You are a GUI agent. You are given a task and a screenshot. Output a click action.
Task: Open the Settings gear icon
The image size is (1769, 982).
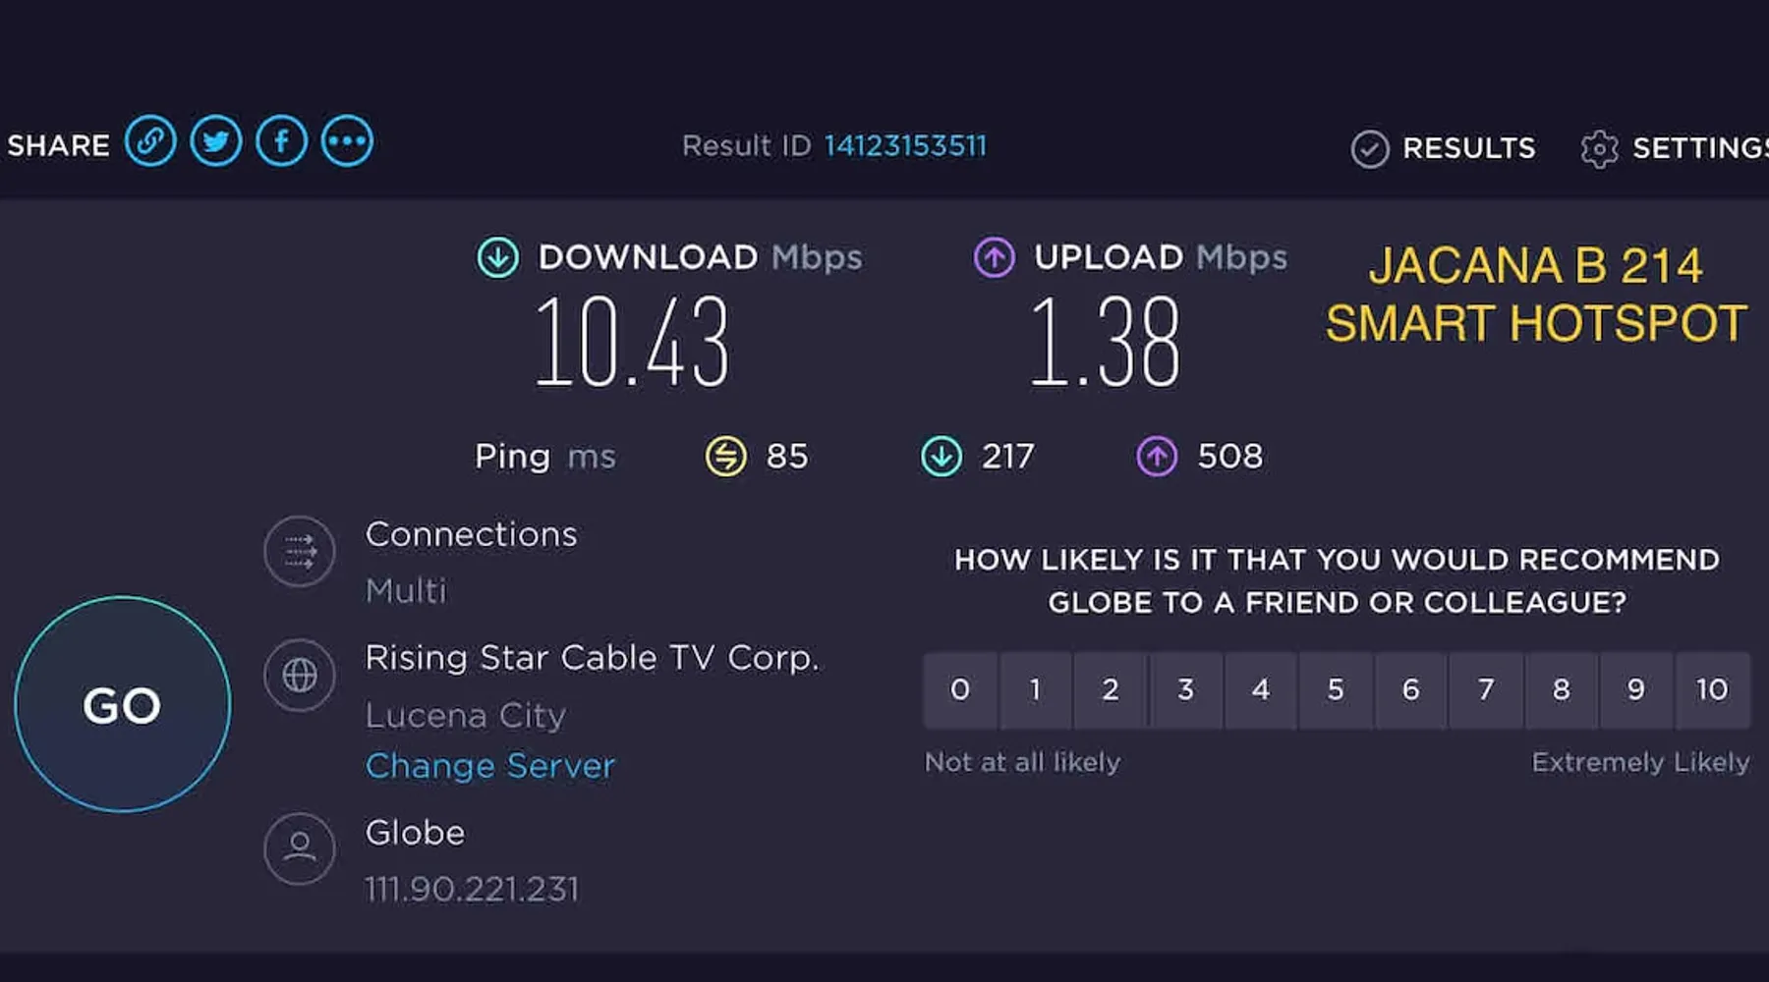pyautogui.click(x=1599, y=149)
